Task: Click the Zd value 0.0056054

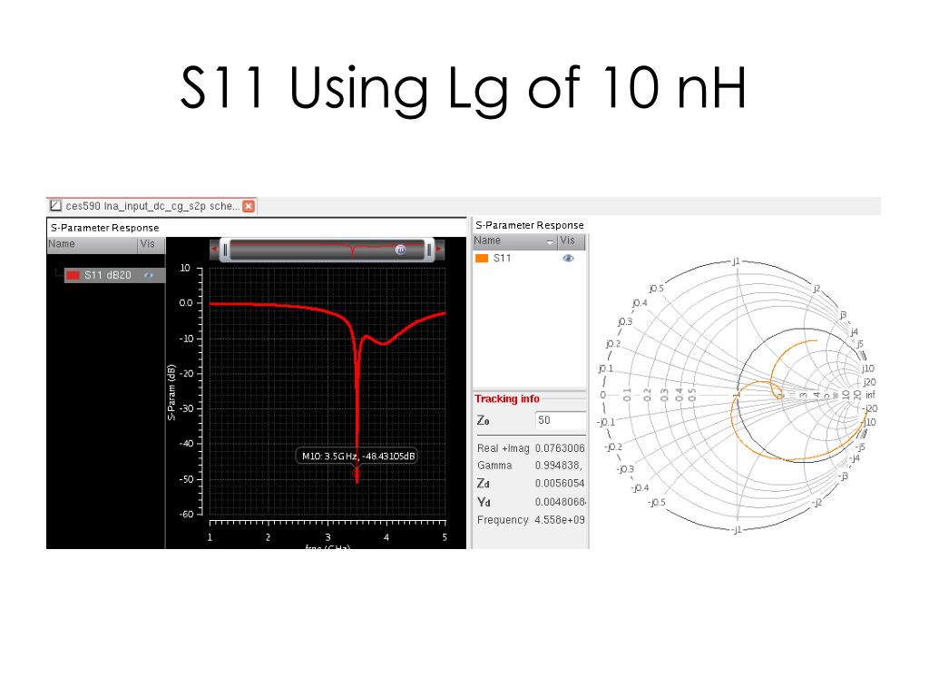Action: (560, 483)
